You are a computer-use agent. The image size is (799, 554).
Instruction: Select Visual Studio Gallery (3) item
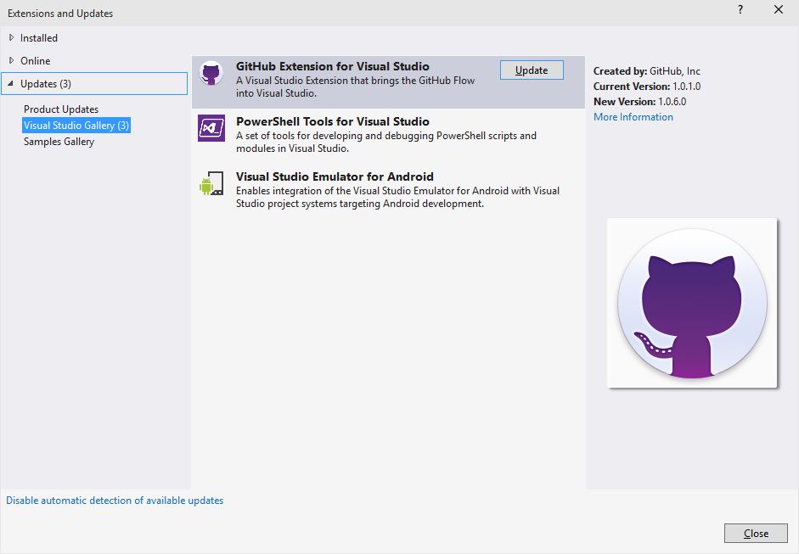(x=76, y=126)
